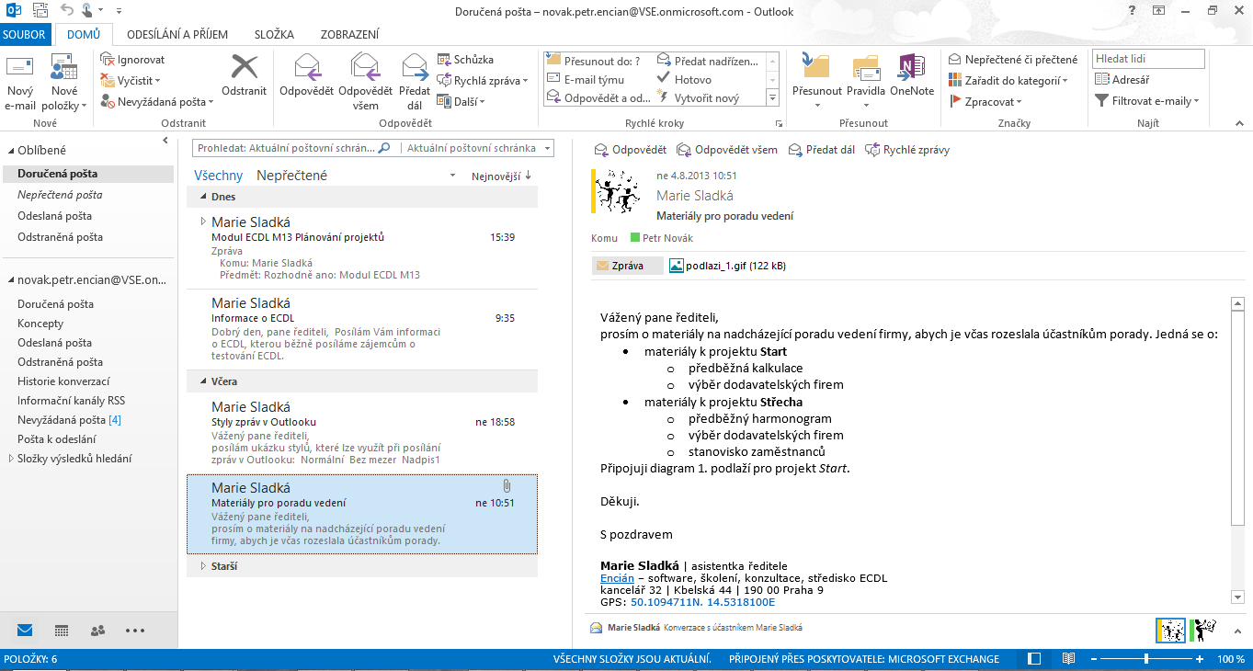Screen dimensions: 1253x671
Task: Open the Nevyžádaná pošta ribbon dropdown
Action: (x=157, y=102)
